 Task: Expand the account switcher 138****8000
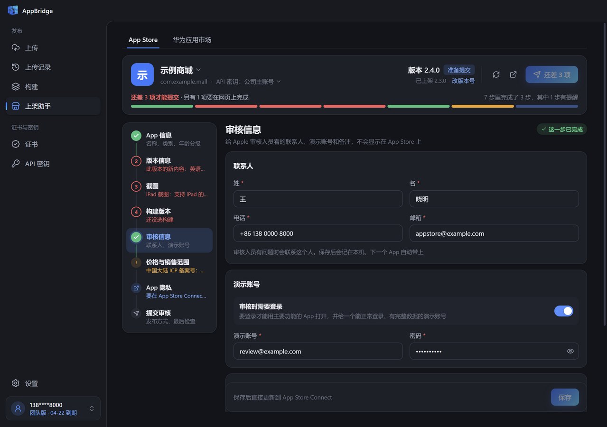click(53, 408)
